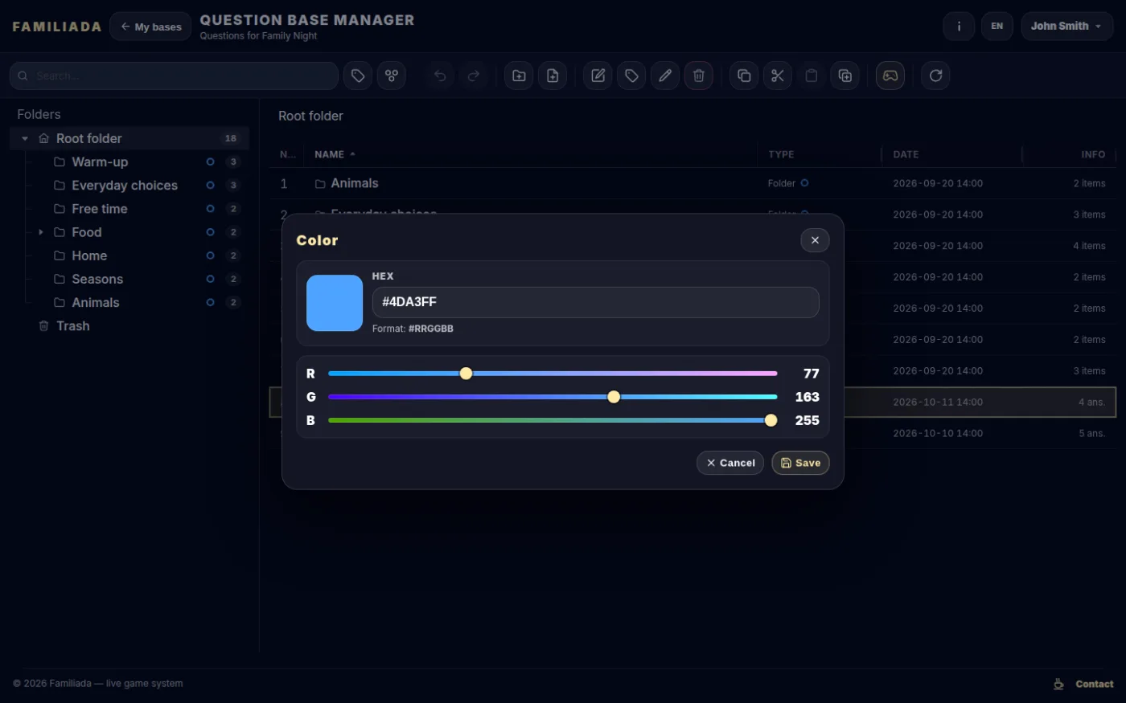1126x703 pixels.
Task: Open Trash in the folder tree
Action: [x=130, y=326]
